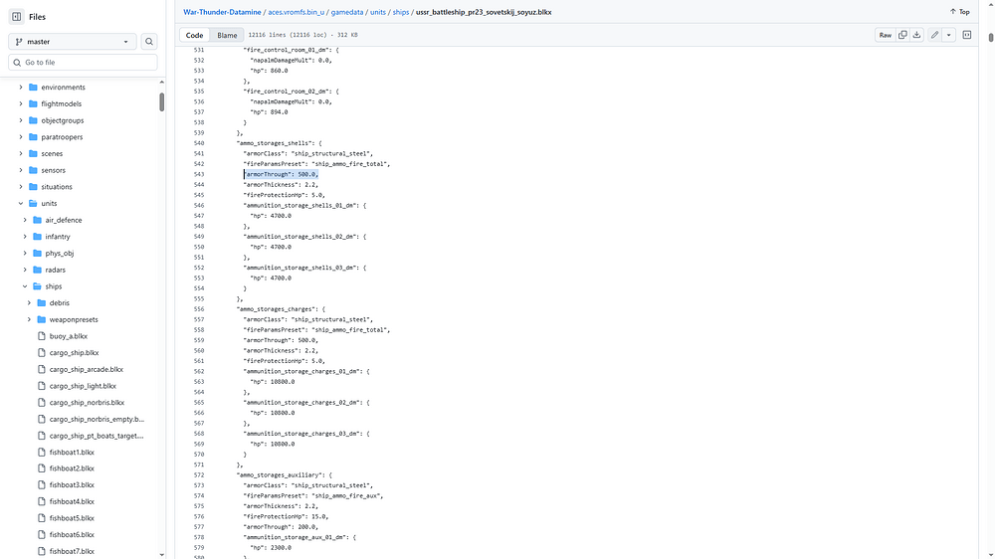The width and height of the screenshot is (995, 559).
Task: Download the raw file
Action: pos(916,35)
